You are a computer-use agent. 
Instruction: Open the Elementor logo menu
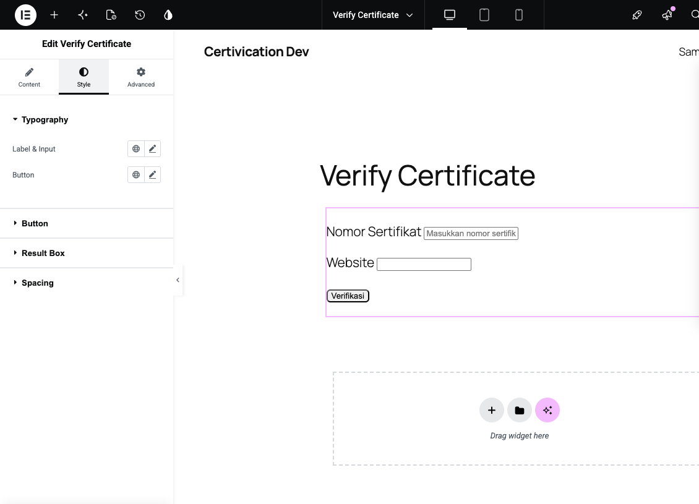pos(25,15)
